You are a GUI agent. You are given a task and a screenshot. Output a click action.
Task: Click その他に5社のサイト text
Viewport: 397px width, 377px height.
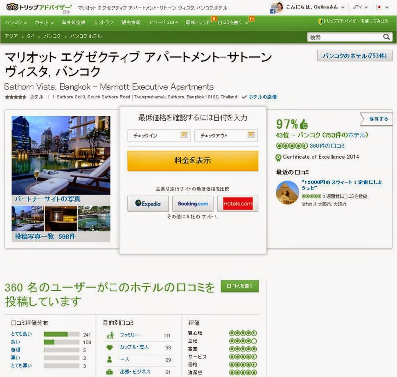[192, 217]
